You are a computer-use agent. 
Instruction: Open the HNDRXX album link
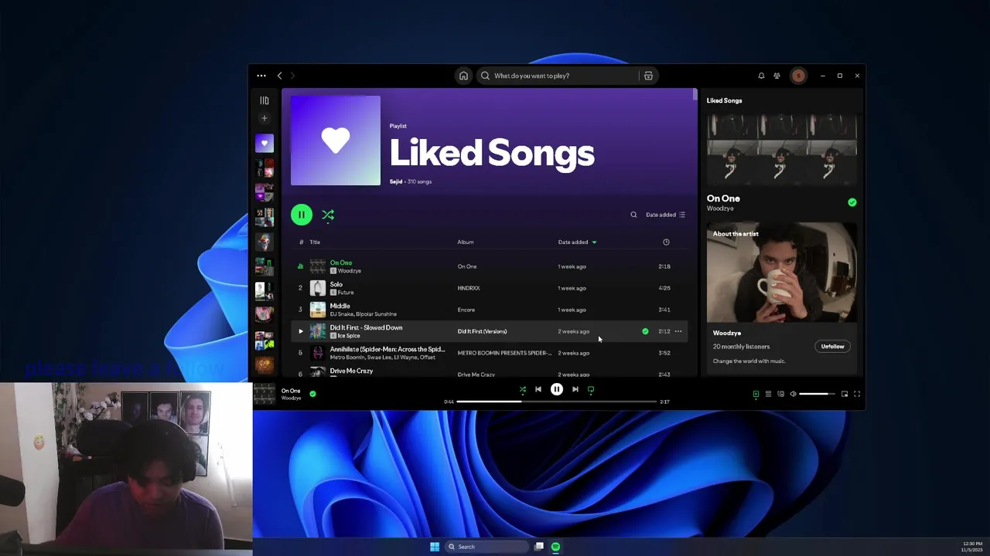click(469, 288)
